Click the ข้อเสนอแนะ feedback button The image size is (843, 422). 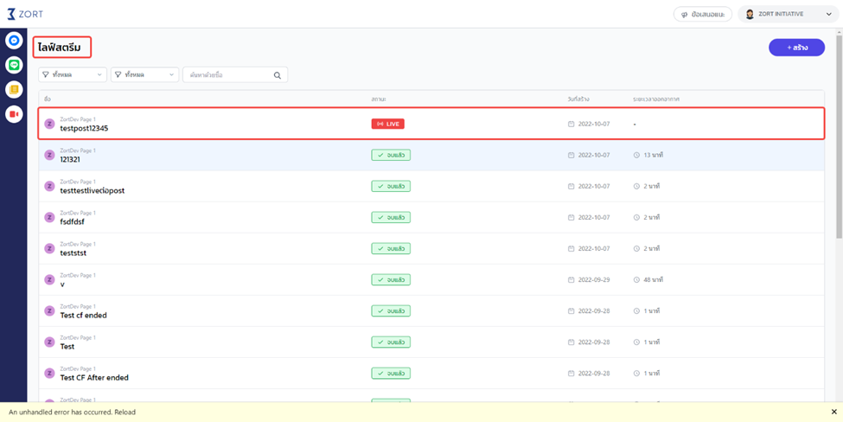tap(702, 14)
